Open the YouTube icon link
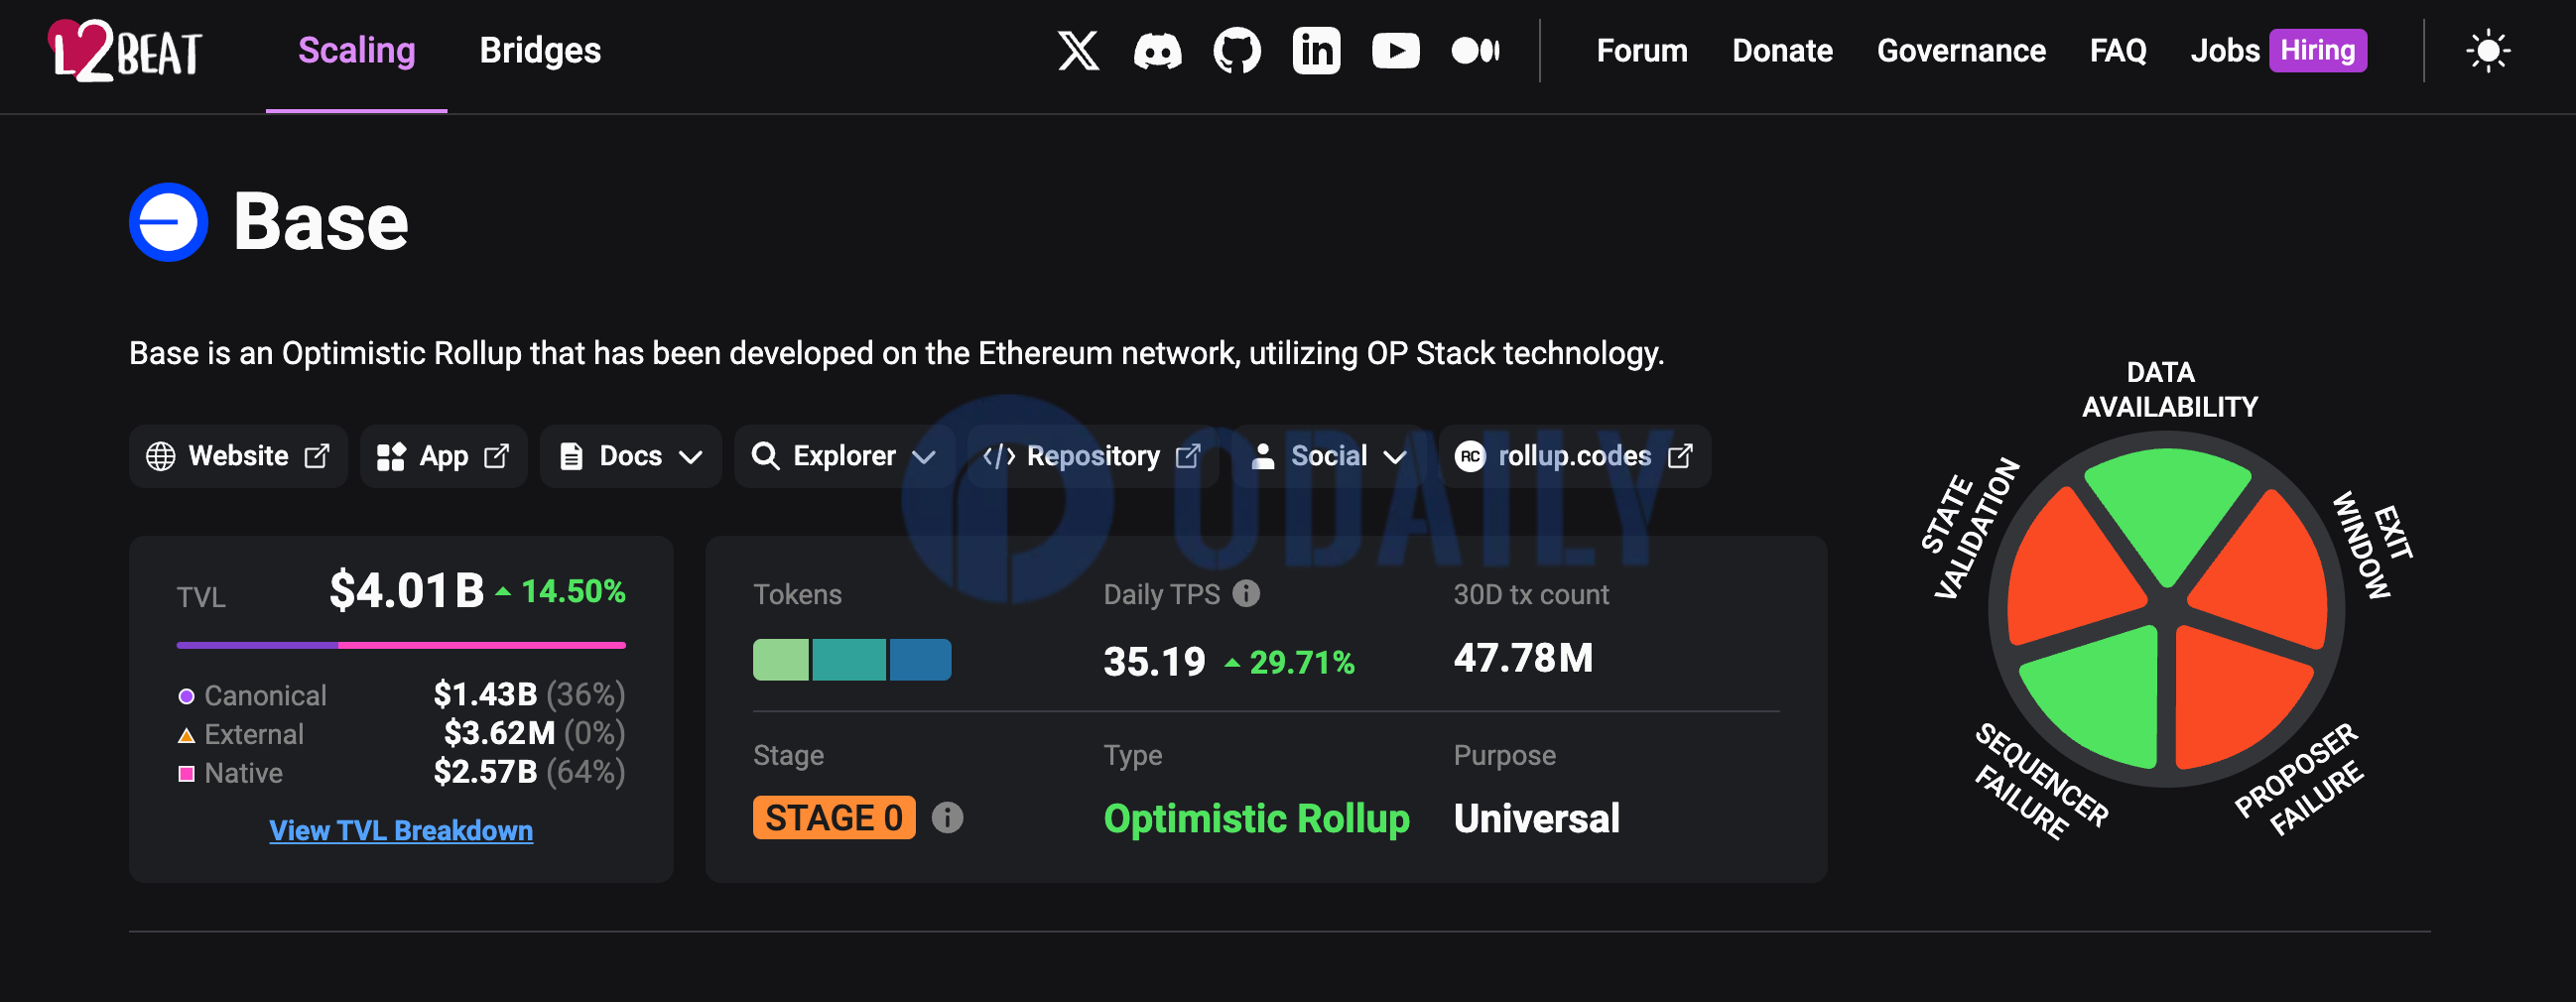 click(x=1396, y=51)
